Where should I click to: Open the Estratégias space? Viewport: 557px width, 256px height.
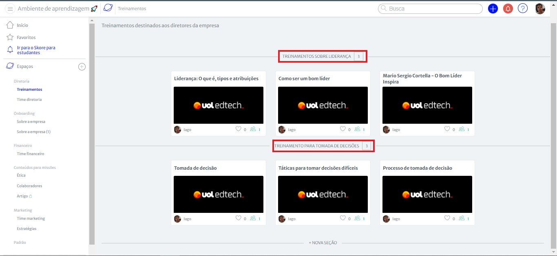[27, 229]
